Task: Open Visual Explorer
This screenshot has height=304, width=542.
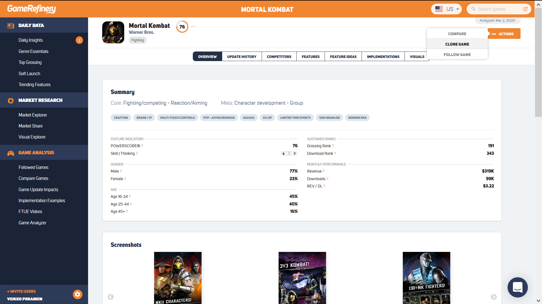Action: pos(32,137)
